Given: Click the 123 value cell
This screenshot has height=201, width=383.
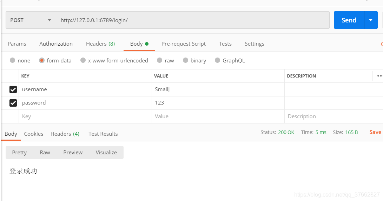Looking at the screenshot, I should click(218, 103).
